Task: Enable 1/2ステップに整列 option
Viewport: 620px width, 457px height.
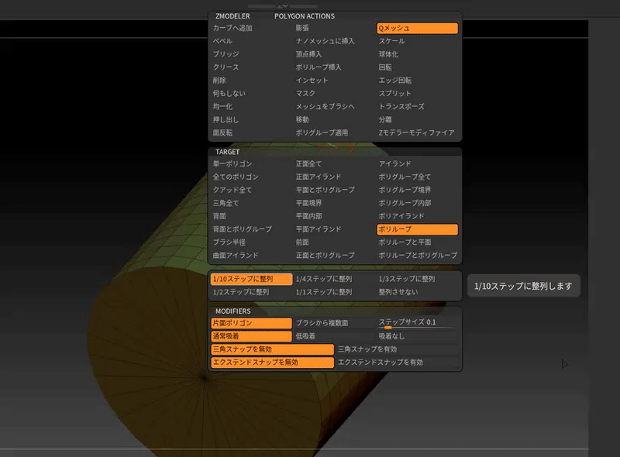Action: coord(241,292)
